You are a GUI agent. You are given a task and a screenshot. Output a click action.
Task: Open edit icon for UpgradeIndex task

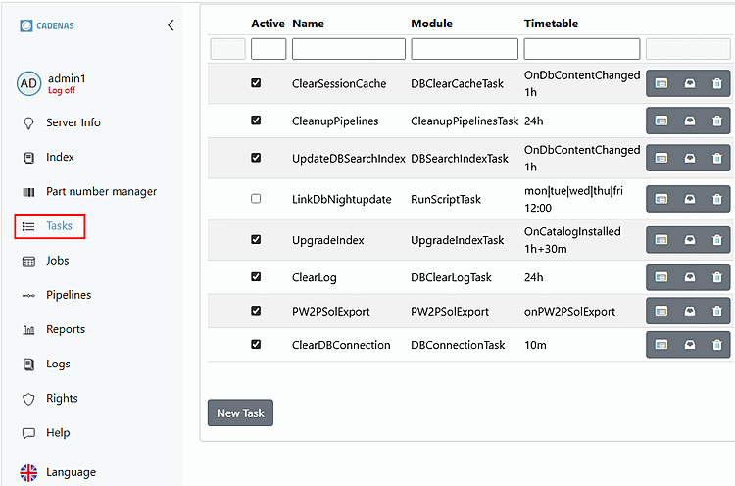click(x=661, y=240)
